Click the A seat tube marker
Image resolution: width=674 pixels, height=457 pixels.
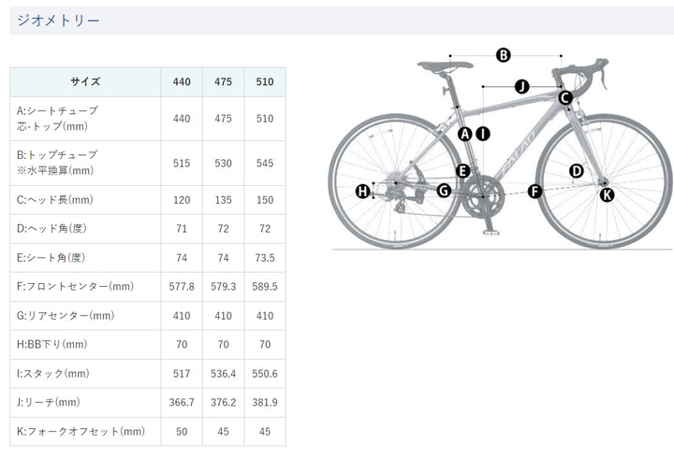point(464,134)
